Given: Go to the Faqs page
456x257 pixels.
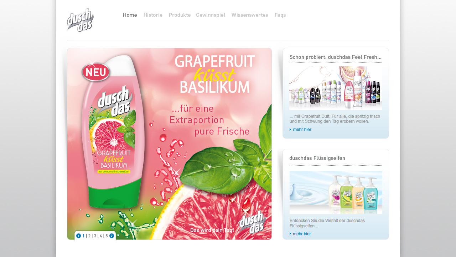Looking at the screenshot, I should point(280,15).
